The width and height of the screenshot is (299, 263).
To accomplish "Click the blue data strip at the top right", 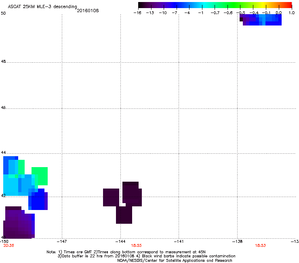I will 261,20.
